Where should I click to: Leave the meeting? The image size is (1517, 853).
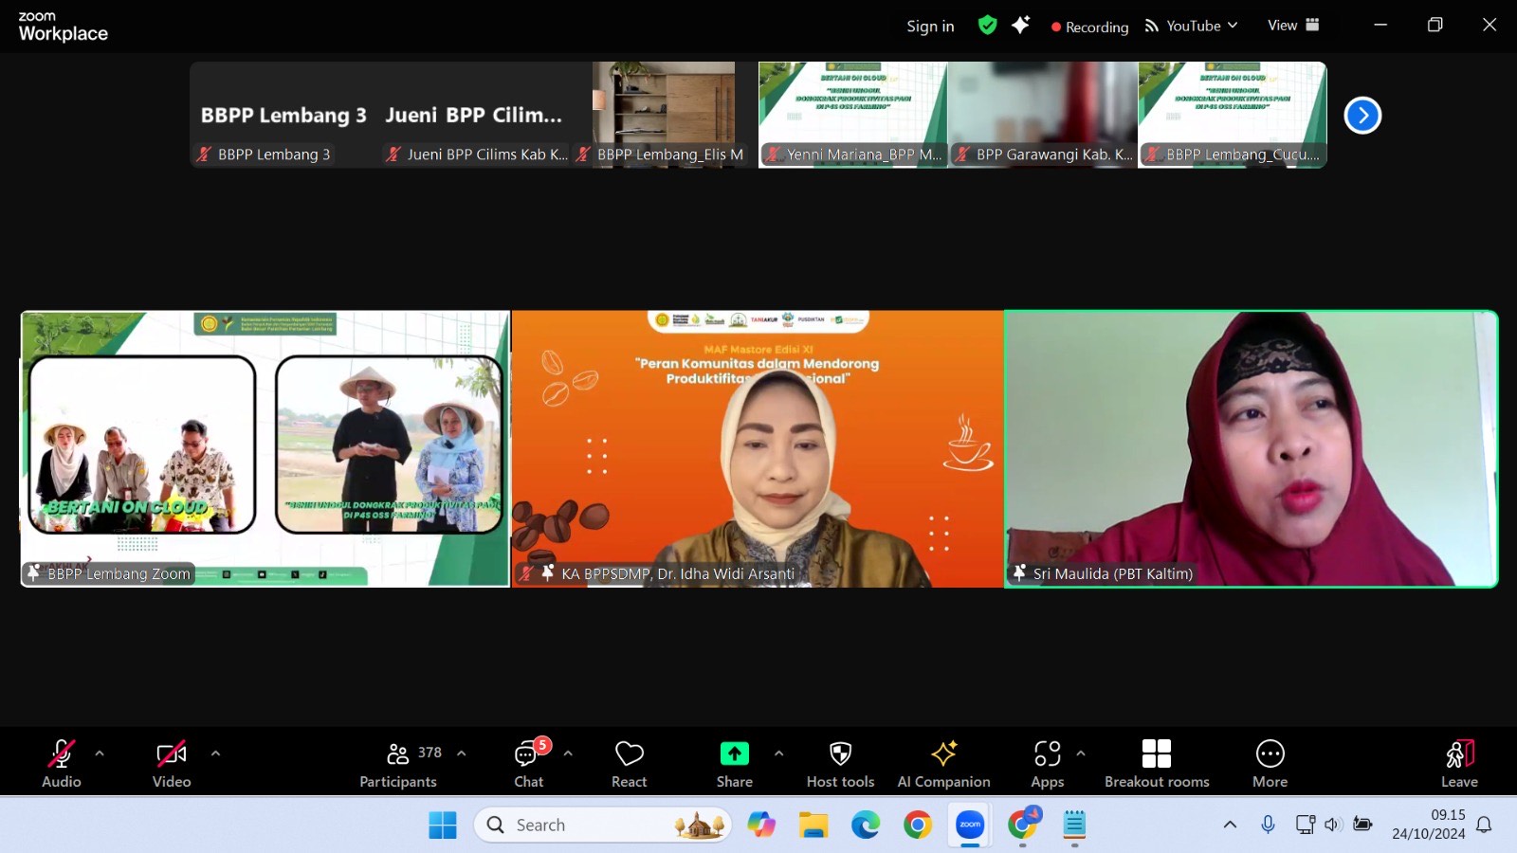[x=1459, y=763]
